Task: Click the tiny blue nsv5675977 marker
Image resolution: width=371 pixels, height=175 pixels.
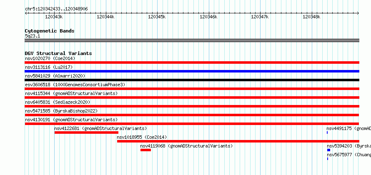Action: point(328,159)
